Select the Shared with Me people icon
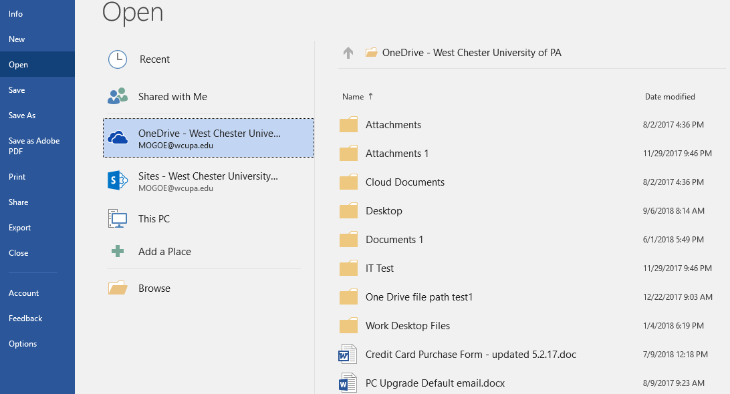This screenshot has width=730, height=394. [x=118, y=97]
